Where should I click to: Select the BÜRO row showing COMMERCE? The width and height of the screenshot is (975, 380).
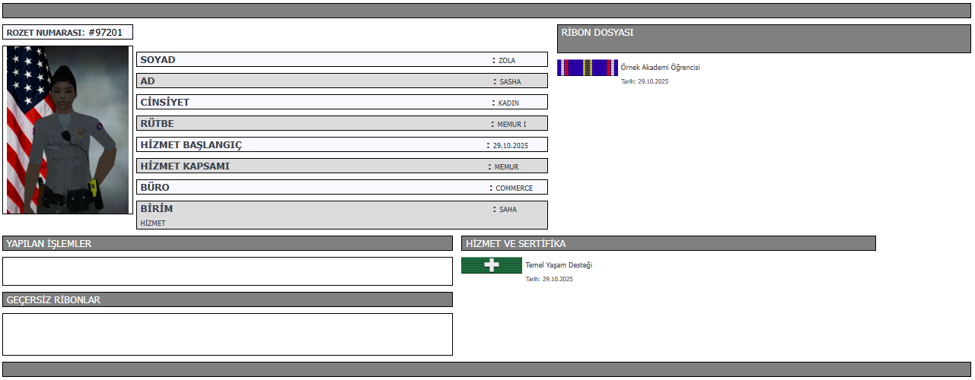(342, 188)
